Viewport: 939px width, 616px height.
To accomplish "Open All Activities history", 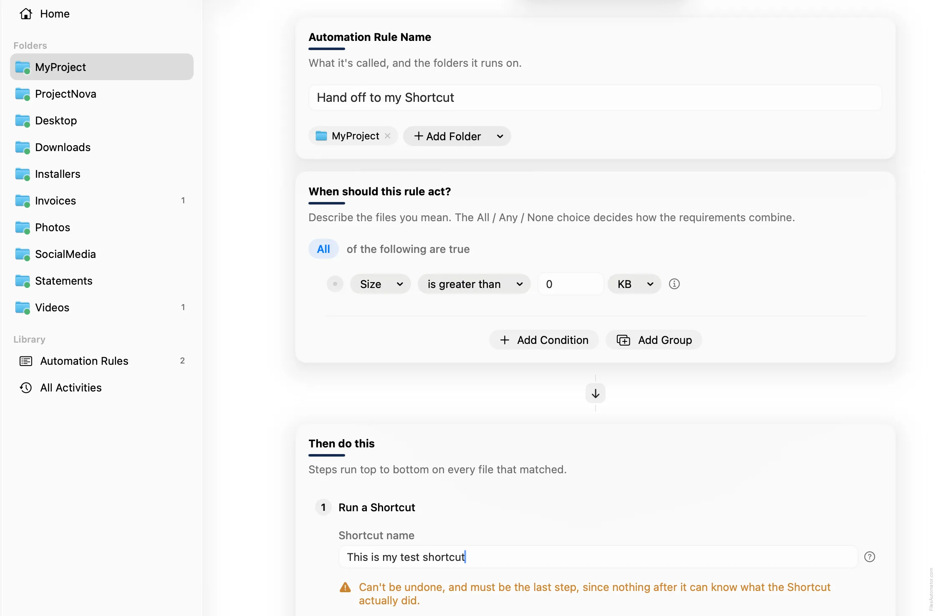I will tap(101, 387).
